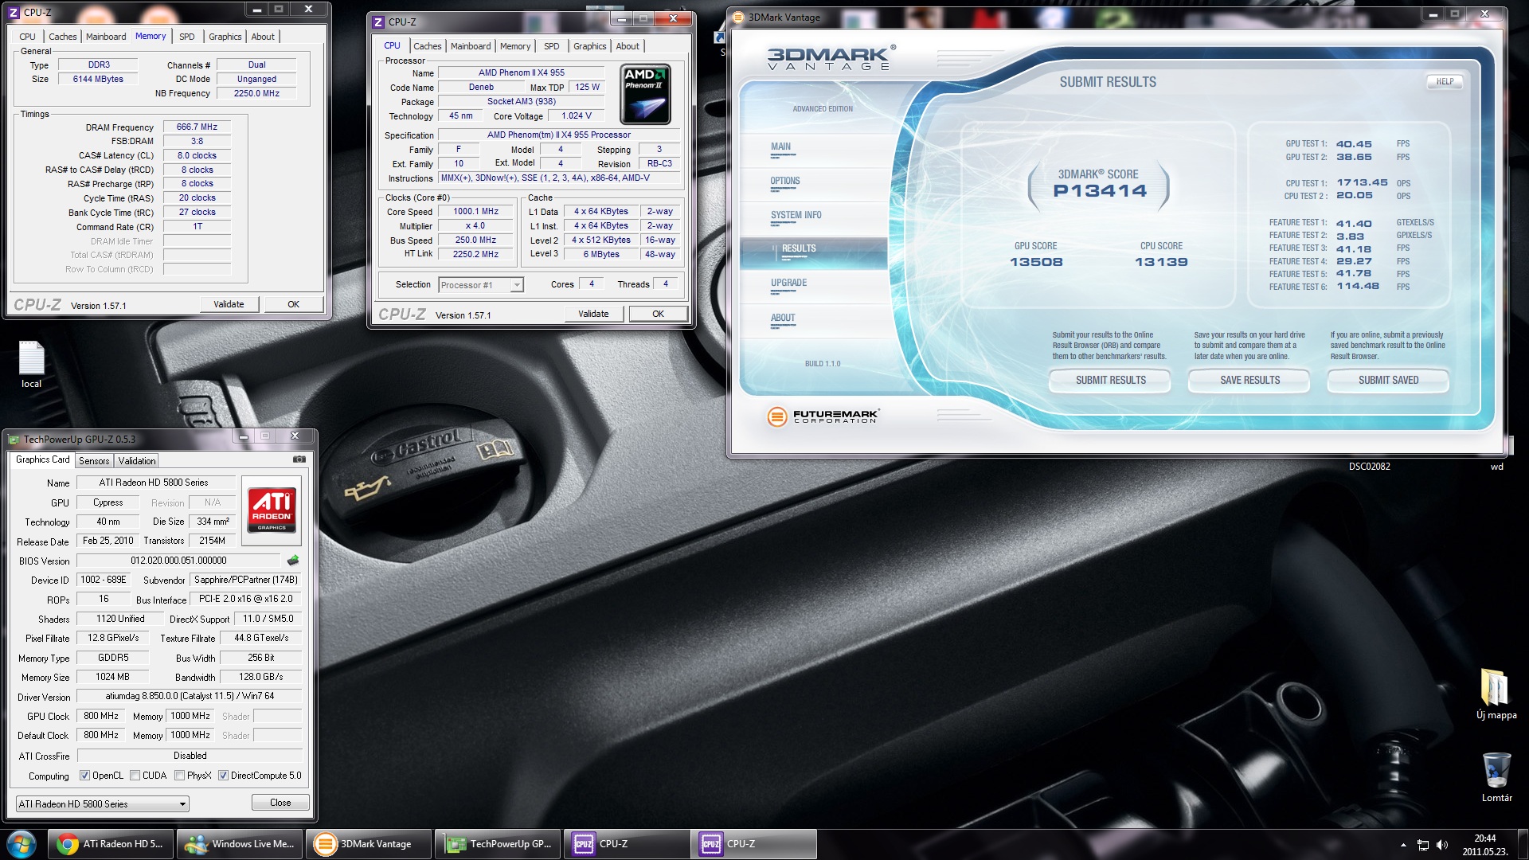The height and width of the screenshot is (860, 1529).
Task: Click OK in CPU-Z processor window
Action: [x=658, y=314]
